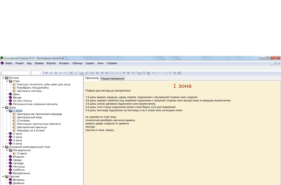The width and height of the screenshot is (281, 185).
Task: Switch to the Редактирование tab
Action: (x=112, y=78)
